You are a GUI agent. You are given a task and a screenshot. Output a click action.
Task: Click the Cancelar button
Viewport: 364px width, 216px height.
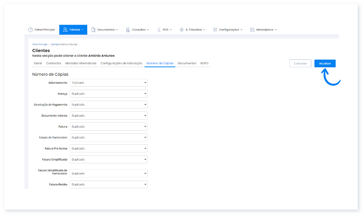point(300,64)
